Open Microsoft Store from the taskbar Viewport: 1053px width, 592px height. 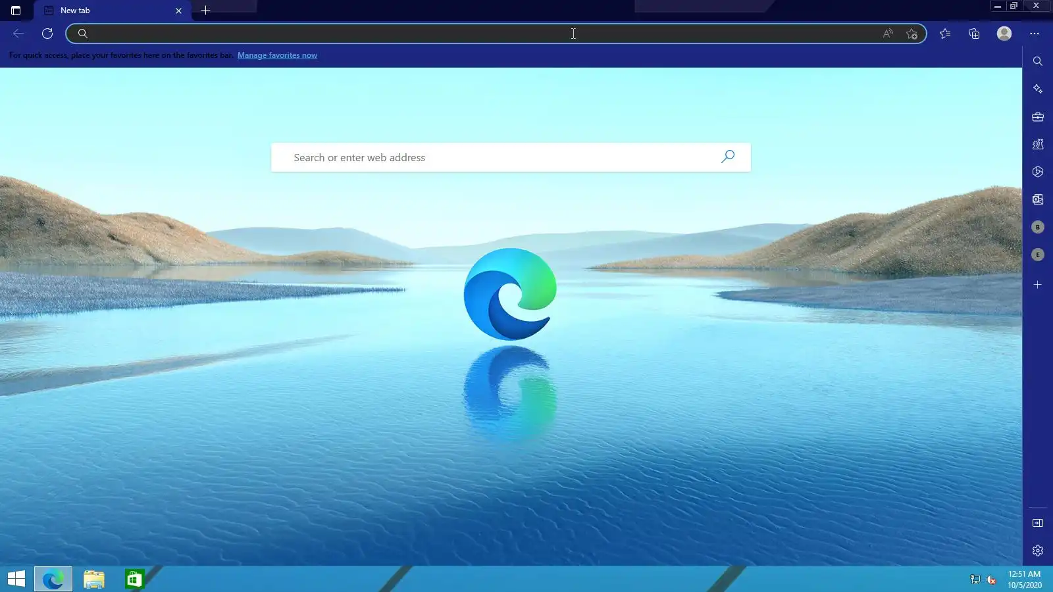(x=134, y=580)
